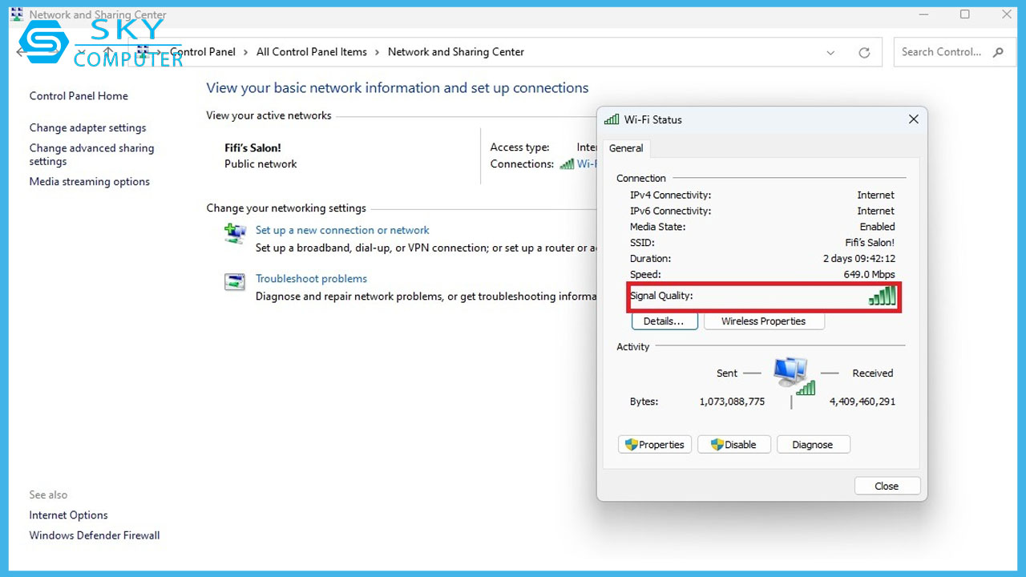
Task: Click the set up new connection icon
Action: pos(234,234)
